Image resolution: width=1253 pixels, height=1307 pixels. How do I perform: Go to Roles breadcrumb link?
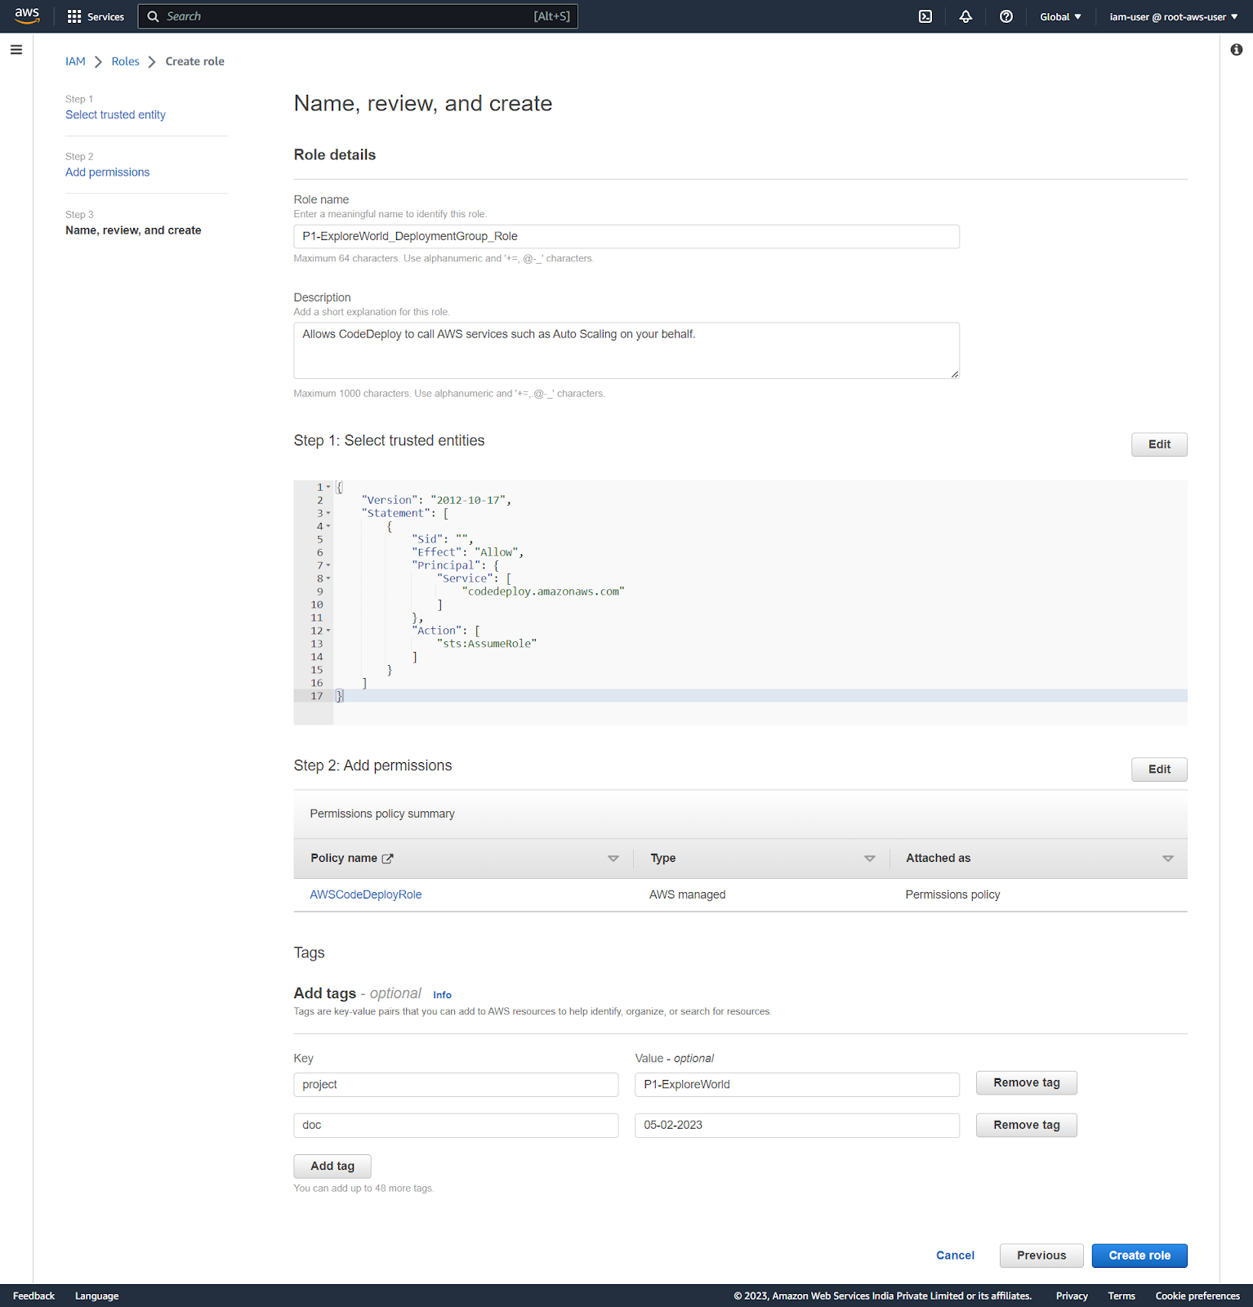(x=125, y=61)
